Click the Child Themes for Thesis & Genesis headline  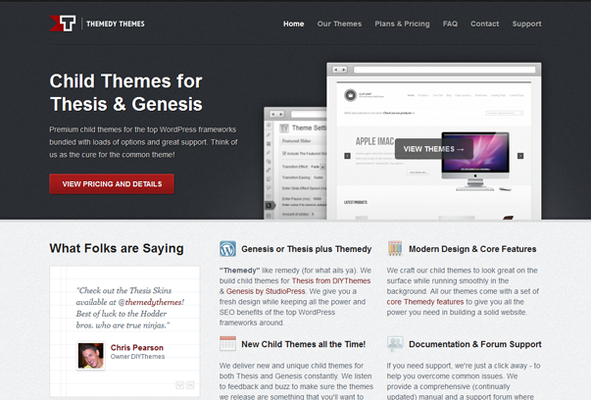[125, 92]
